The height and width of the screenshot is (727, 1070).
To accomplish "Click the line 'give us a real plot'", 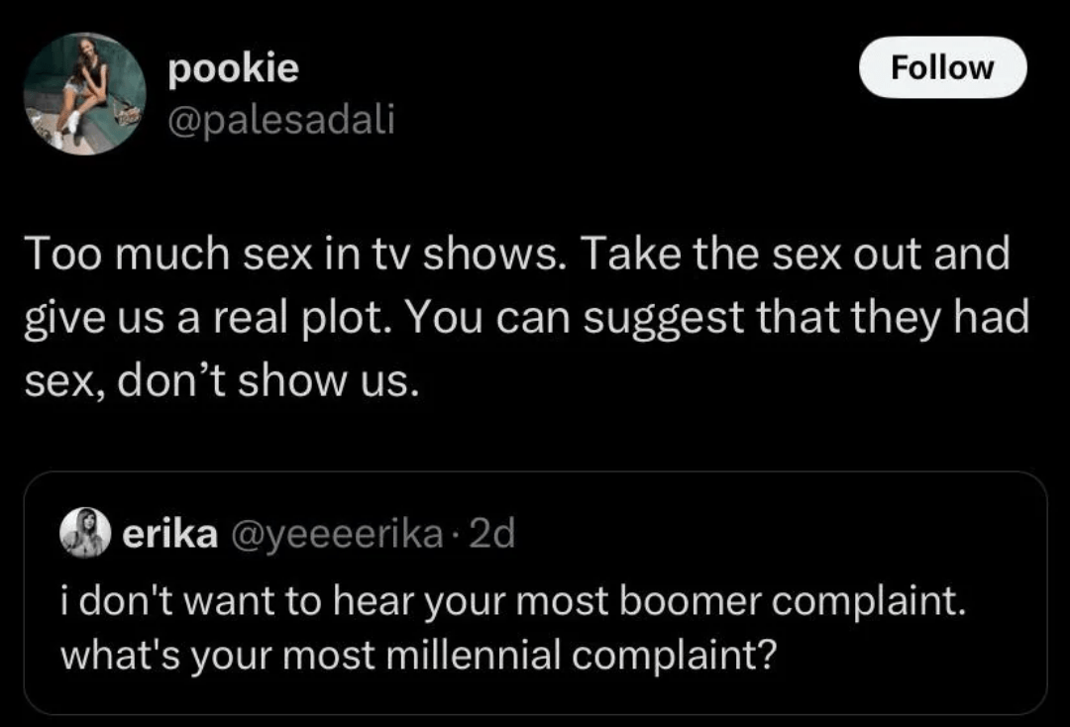I will (526, 317).
